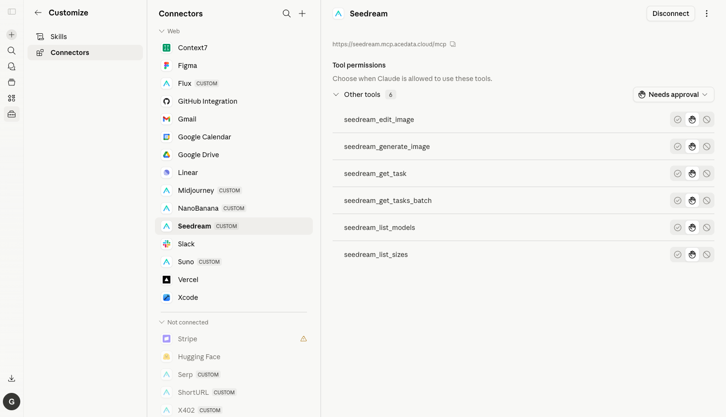This screenshot has height=417, width=726.
Task: Open the Seedream more options menu
Action: pos(707,13)
